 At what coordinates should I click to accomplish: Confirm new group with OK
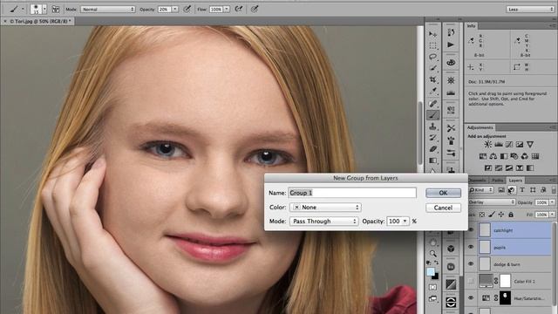click(x=443, y=193)
